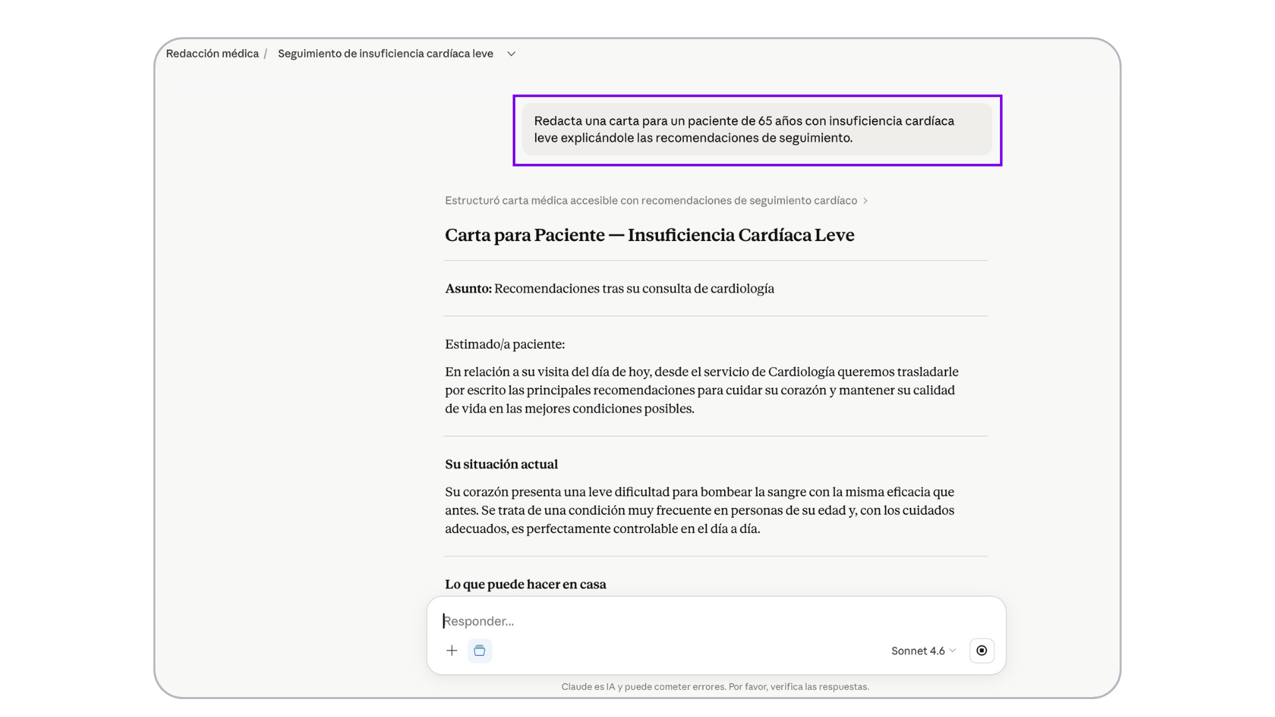This screenshot has height=717, width=1275.
Task: Click the Estimado/a paciente greeting
Action: pyautogui.click(x=505, y=345)
